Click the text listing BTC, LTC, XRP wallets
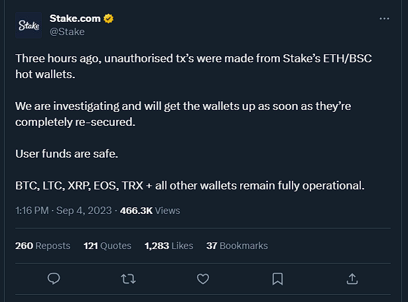The height and width of the screenshot is (302, 408). point(190,185)
